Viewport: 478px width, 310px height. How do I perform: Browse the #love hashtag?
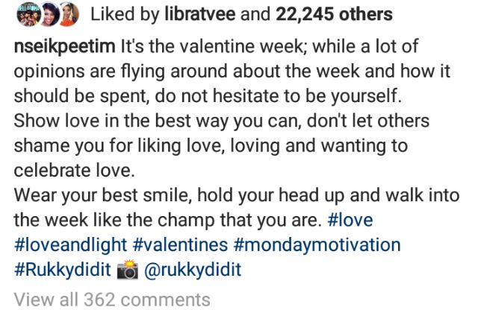[x=350, y=221]
